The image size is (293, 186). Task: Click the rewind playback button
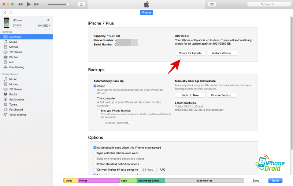pos(20,4)
